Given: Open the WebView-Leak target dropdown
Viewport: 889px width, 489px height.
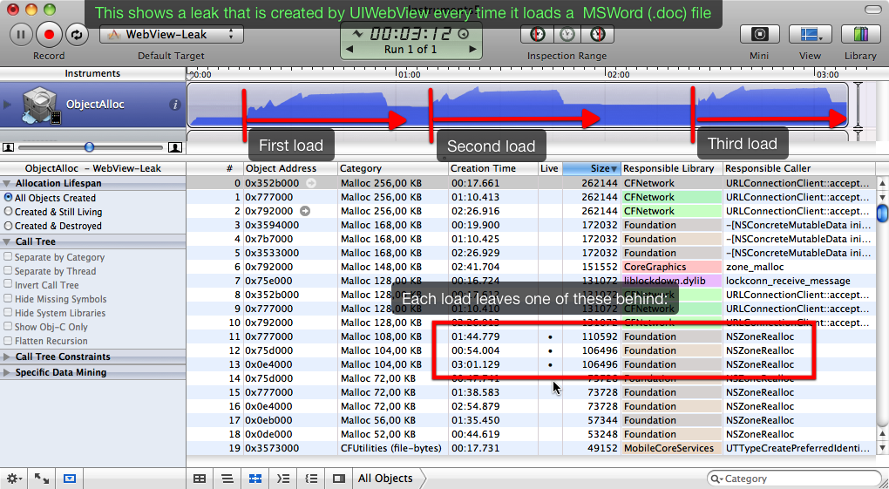Looking at the screenshot, I should [172, 35].
